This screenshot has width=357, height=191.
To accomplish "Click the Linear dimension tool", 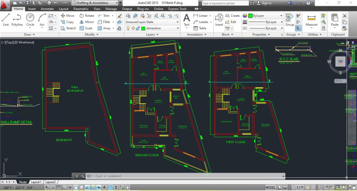I will (x=201, y=16).
